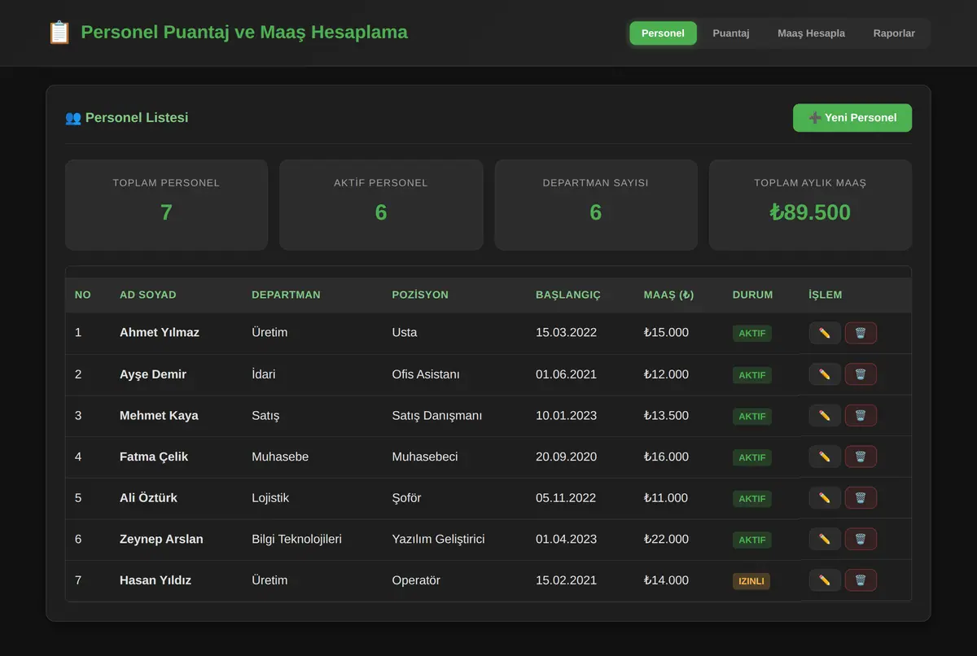
Task: Trash the Hasan Yıldız row
Action: tap(861, 580)
